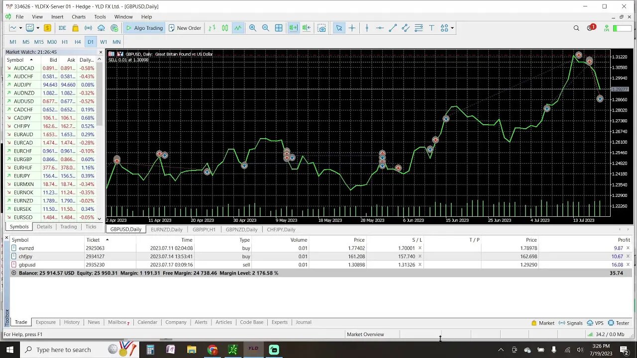This screenshot has width=637, height=358.
Task: Draw a vertical line on chart
Action: pyautogui.click(x=367, y=28)
